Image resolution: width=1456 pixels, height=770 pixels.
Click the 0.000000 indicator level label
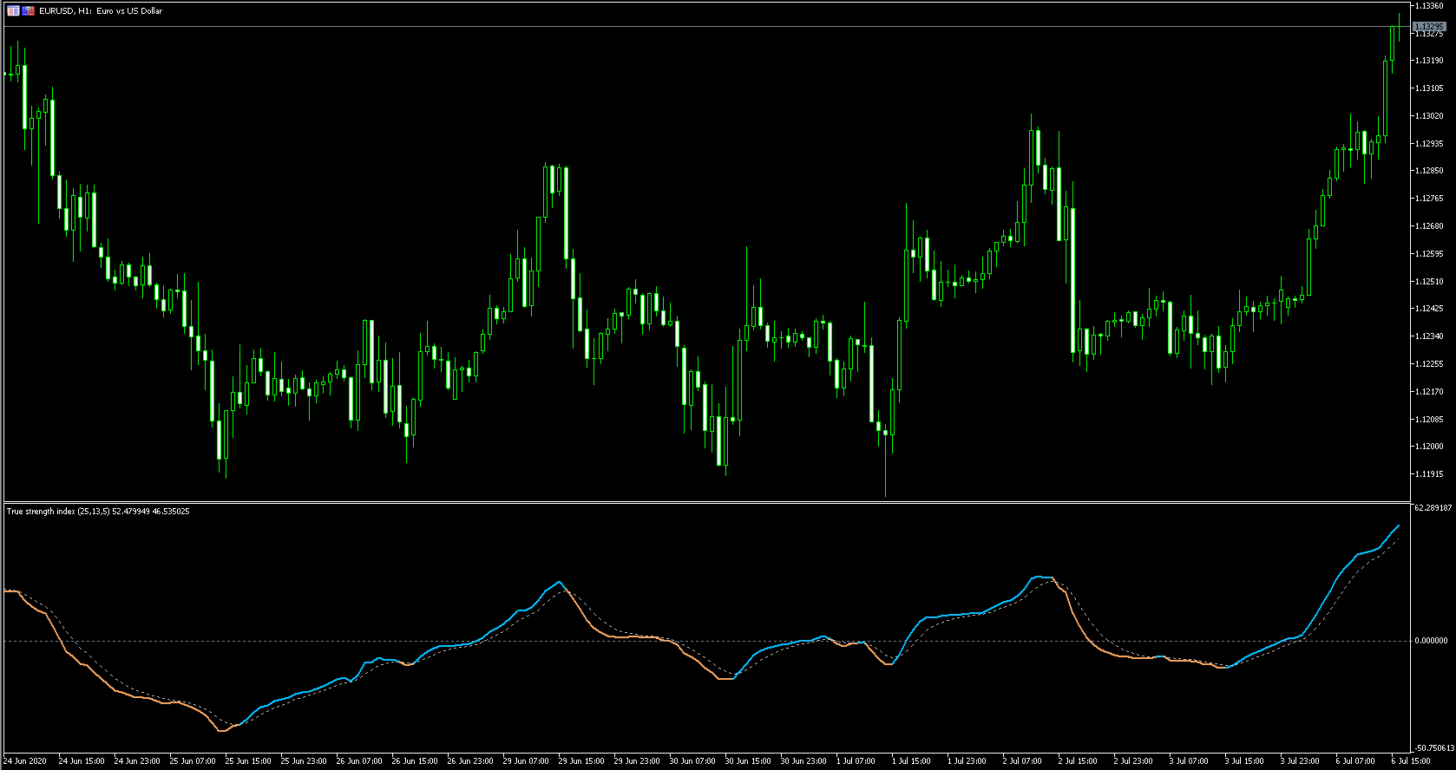(1430, 641)
